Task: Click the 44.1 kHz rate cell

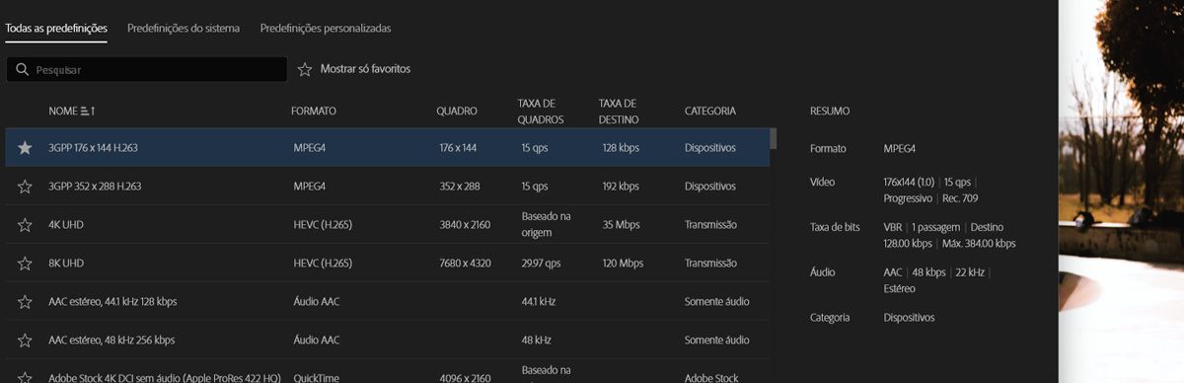Action: [x=540, y=301]
